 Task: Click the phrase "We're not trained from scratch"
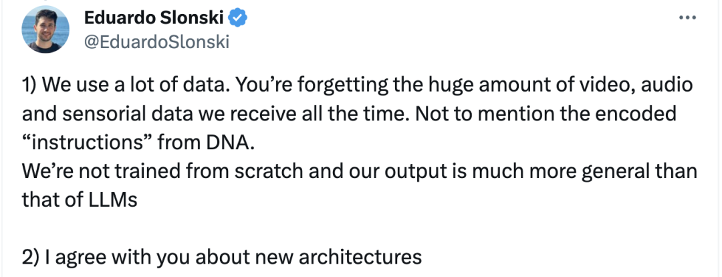[162, 171]
